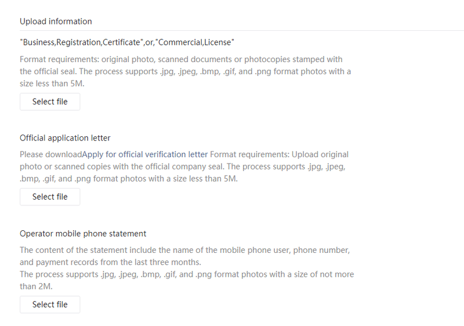The height and width of the screenshot is (326, 464).
Task: Click the divider line below Upload information
Action: (242, 30)
